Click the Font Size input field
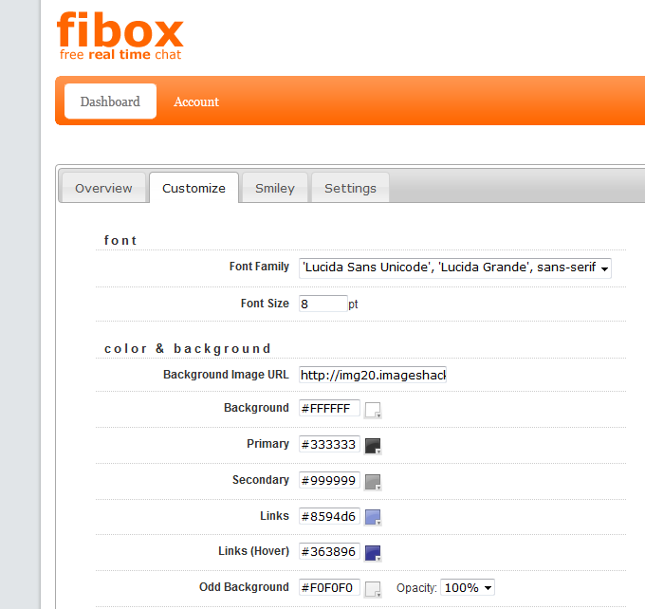This screenshot has height=609, width=645. (x=322, y=304)
